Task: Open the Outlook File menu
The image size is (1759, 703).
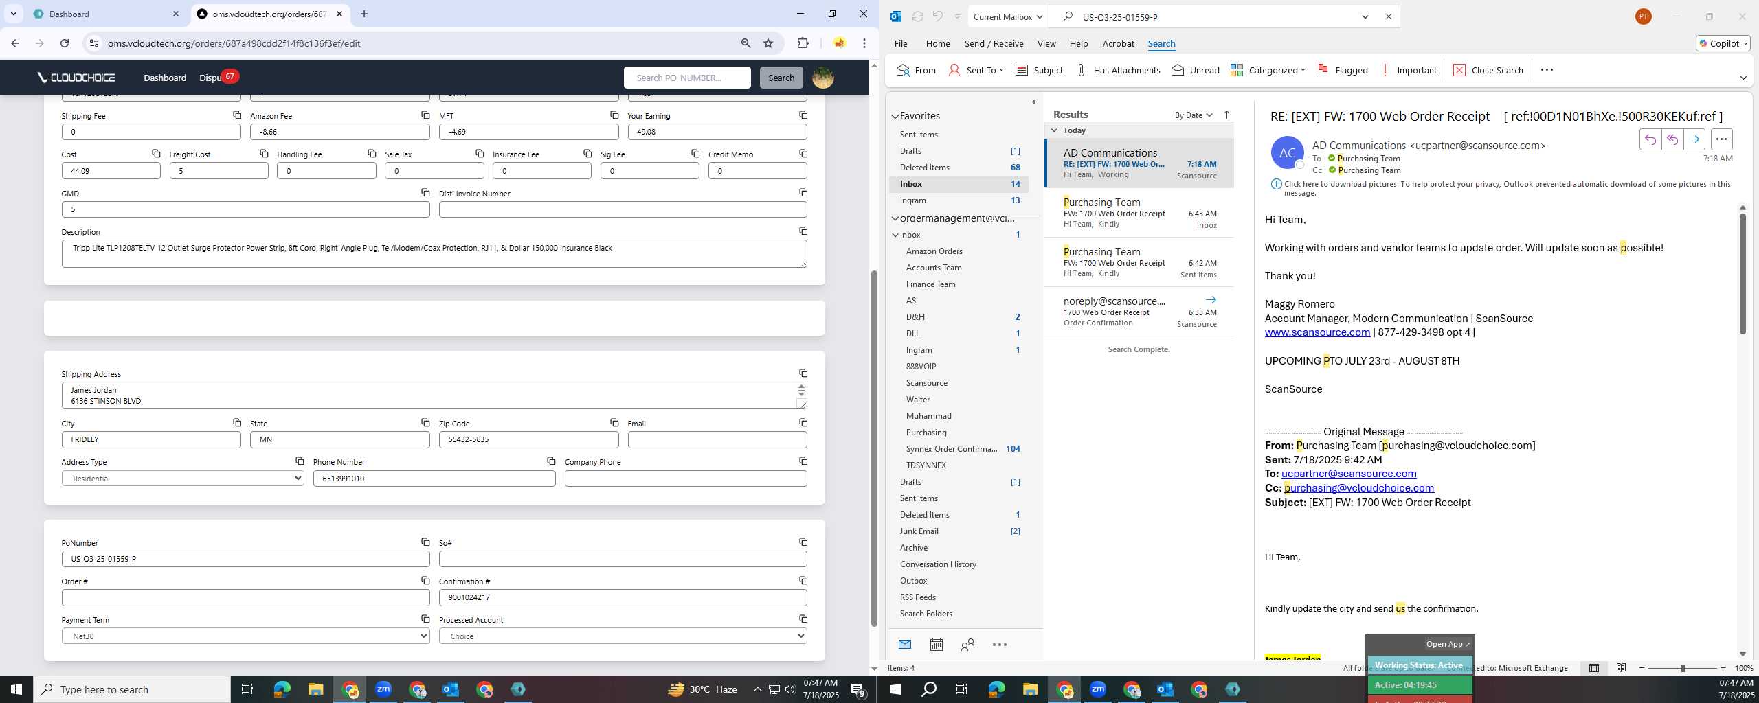Action: [x=901, y=43]
